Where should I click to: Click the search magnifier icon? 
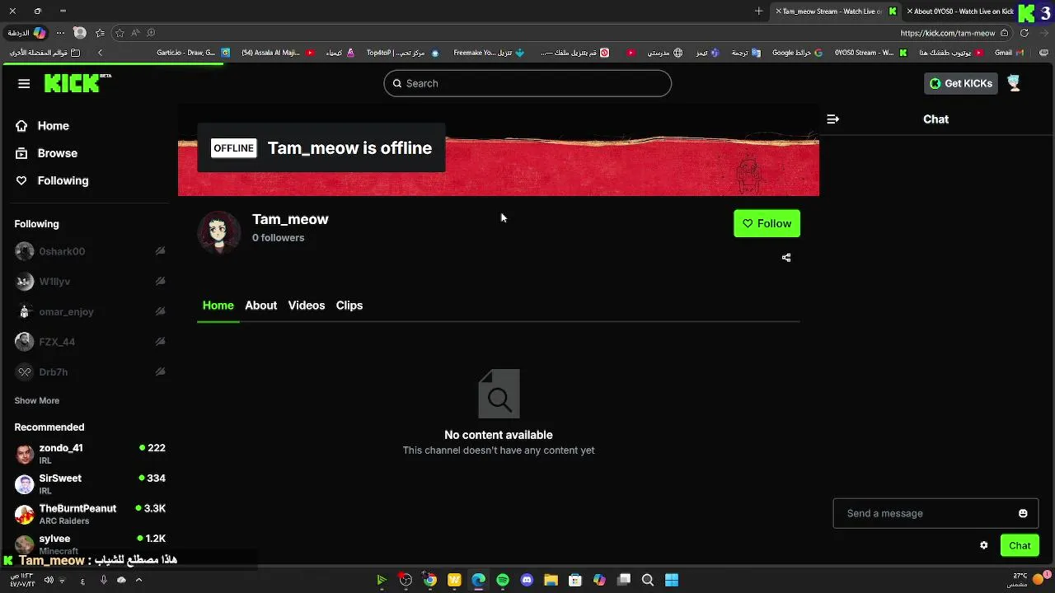(x=396, y=83)
